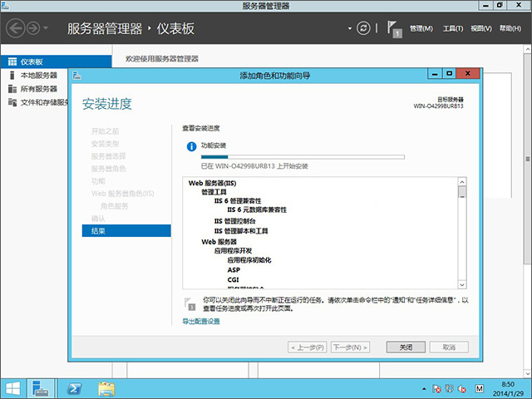Screen dimensions: 532x399
Task: Click the 安装类型 wizard step
Action: (105, 144)
